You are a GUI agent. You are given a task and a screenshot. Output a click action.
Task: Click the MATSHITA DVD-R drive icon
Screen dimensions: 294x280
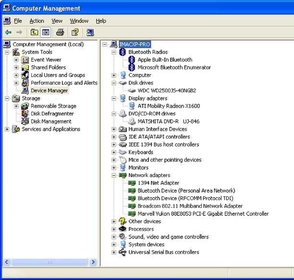[132, 121]
